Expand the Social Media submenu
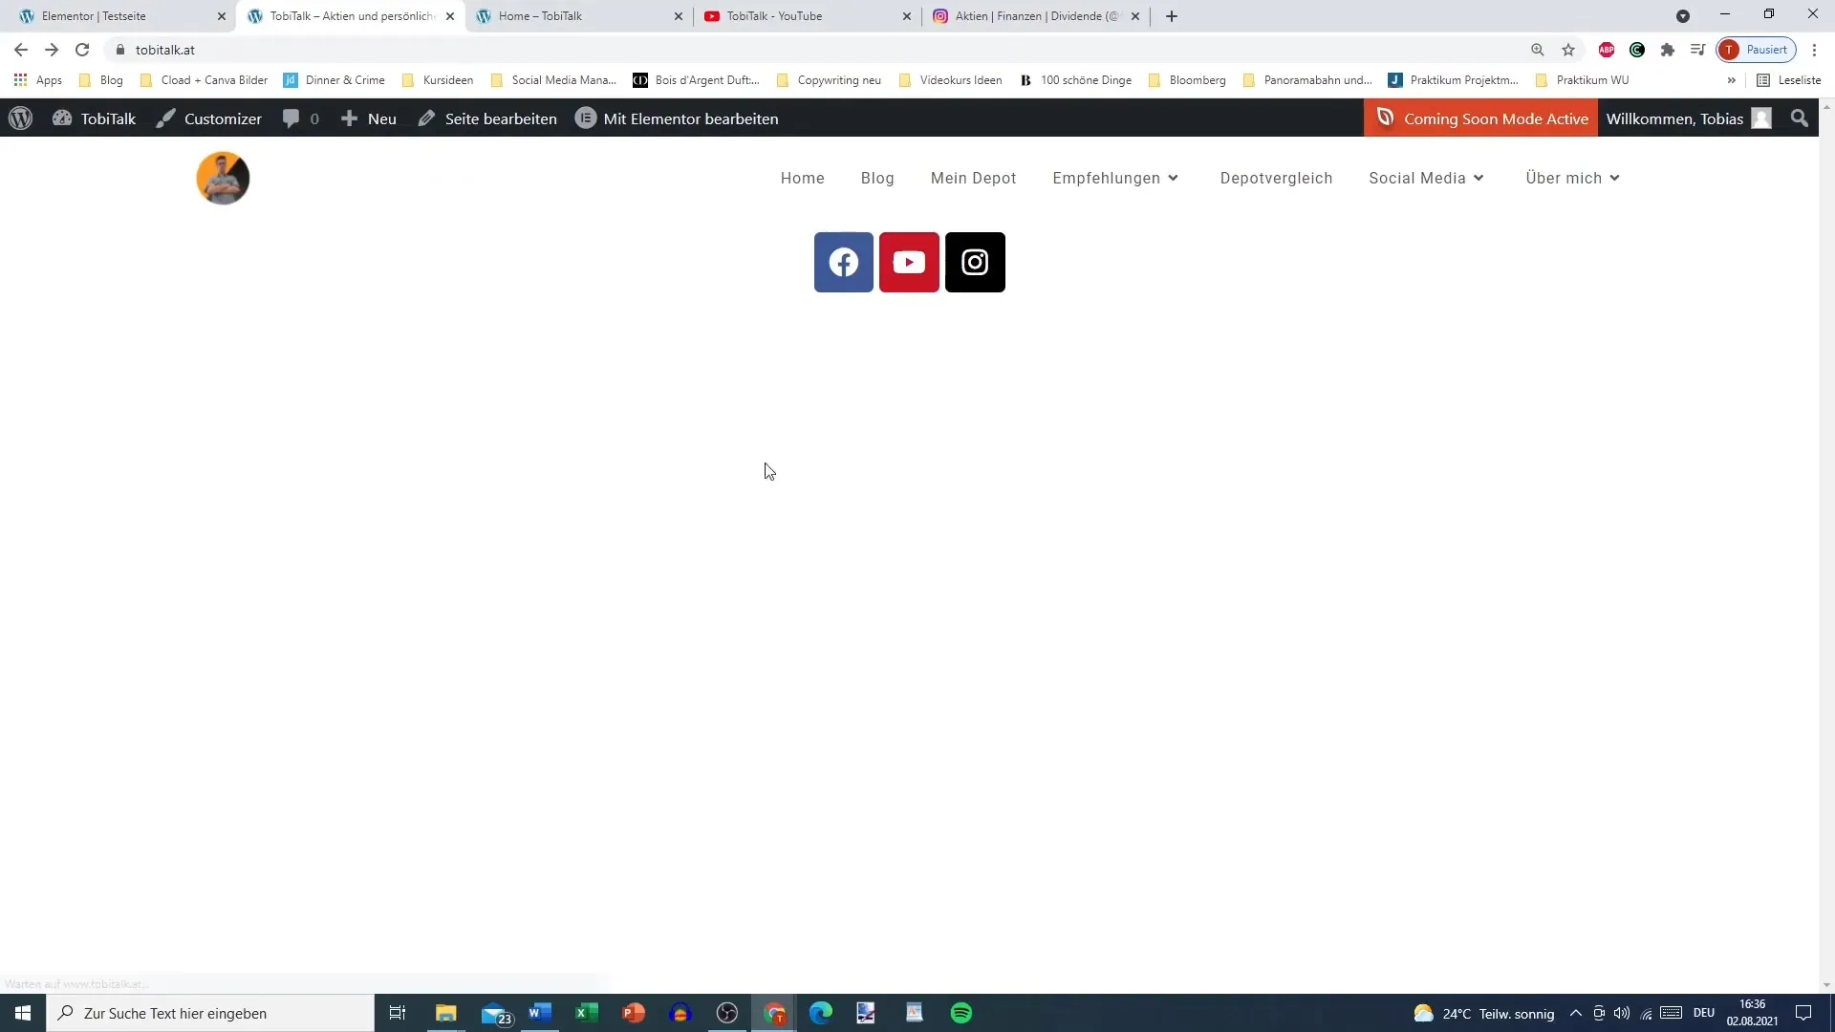1835x1032 pixels. [x=1426, y=178]
